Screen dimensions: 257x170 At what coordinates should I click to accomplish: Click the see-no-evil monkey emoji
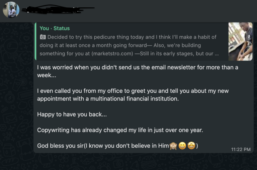173,146
